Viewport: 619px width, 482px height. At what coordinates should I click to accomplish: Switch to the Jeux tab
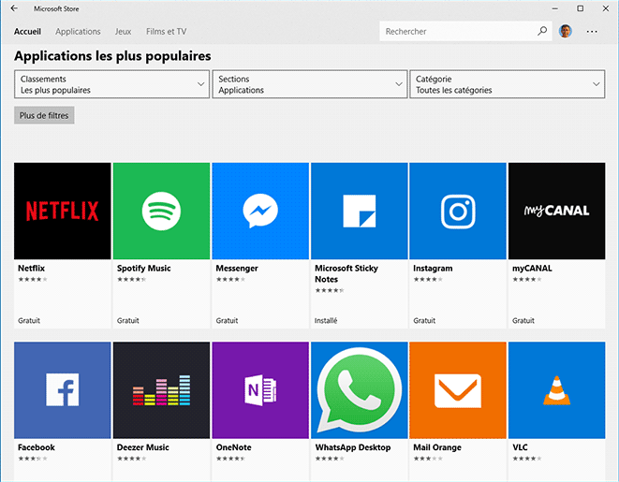tap(123, 31)
